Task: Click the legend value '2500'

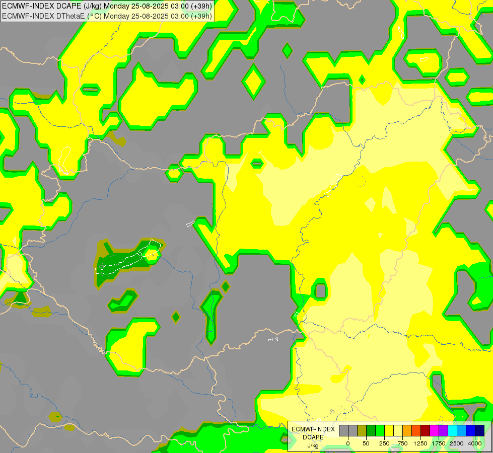Action: 457,443
